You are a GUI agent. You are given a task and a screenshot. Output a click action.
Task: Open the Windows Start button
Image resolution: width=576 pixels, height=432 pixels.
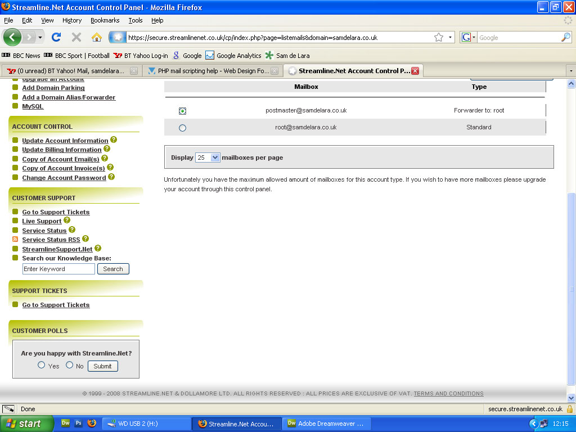click(x=26, y=424)
